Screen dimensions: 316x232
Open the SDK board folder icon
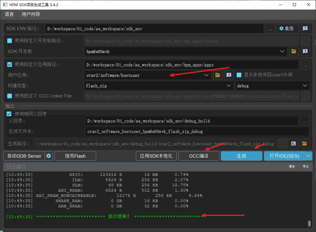(294, 52)
